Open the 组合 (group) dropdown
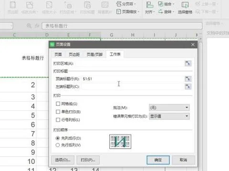Screen dimensions: 229x171 click(x=166, y=4)
